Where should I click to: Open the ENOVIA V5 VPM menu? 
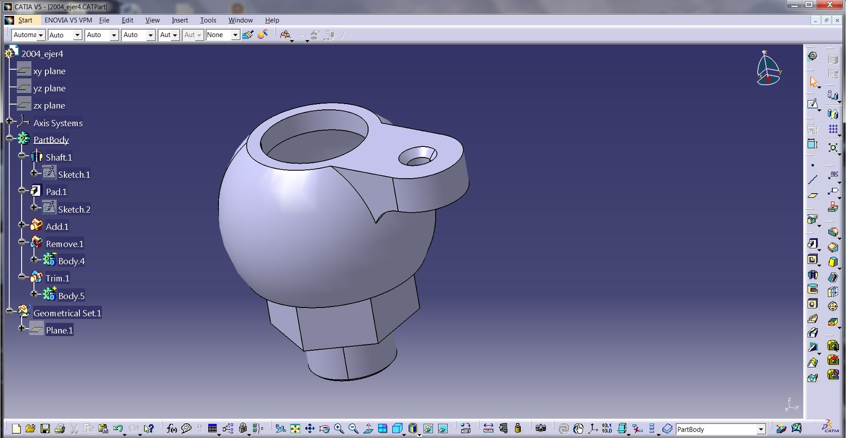pyautogui.click(x=68, y=20)
